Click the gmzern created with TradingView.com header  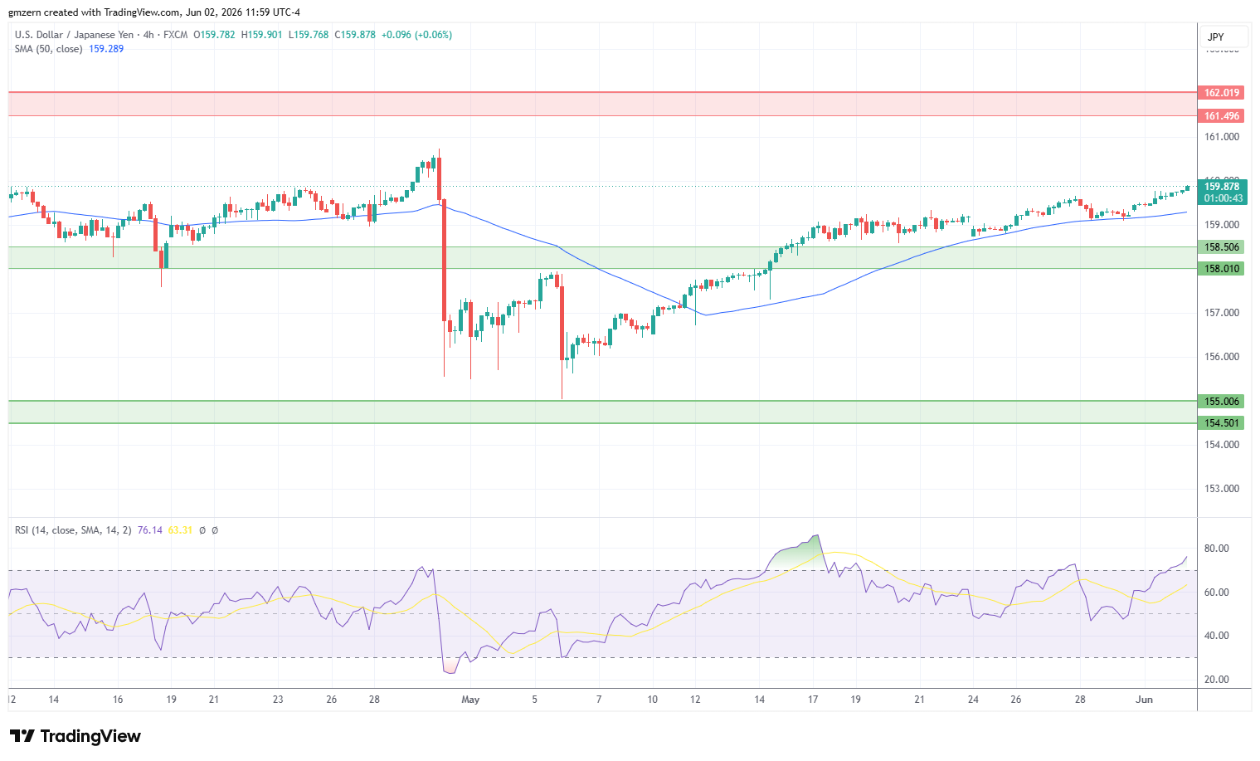tap(154, 12)
